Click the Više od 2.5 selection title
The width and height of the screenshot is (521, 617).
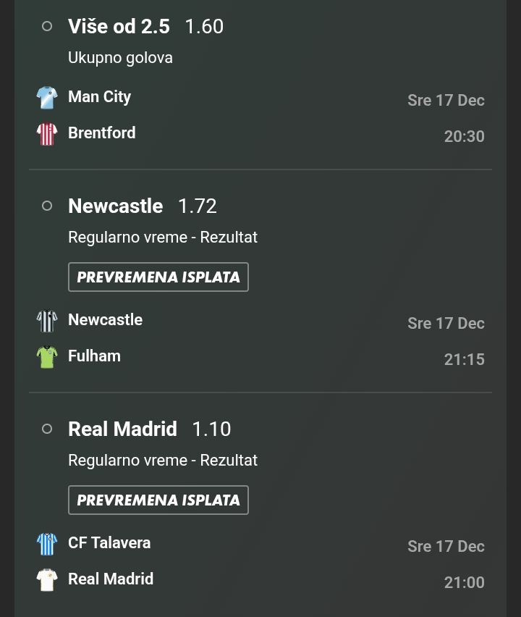(119, 26)
